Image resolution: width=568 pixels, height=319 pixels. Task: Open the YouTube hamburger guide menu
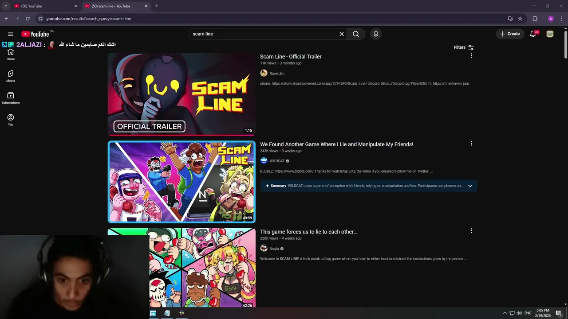coord(11,34)
